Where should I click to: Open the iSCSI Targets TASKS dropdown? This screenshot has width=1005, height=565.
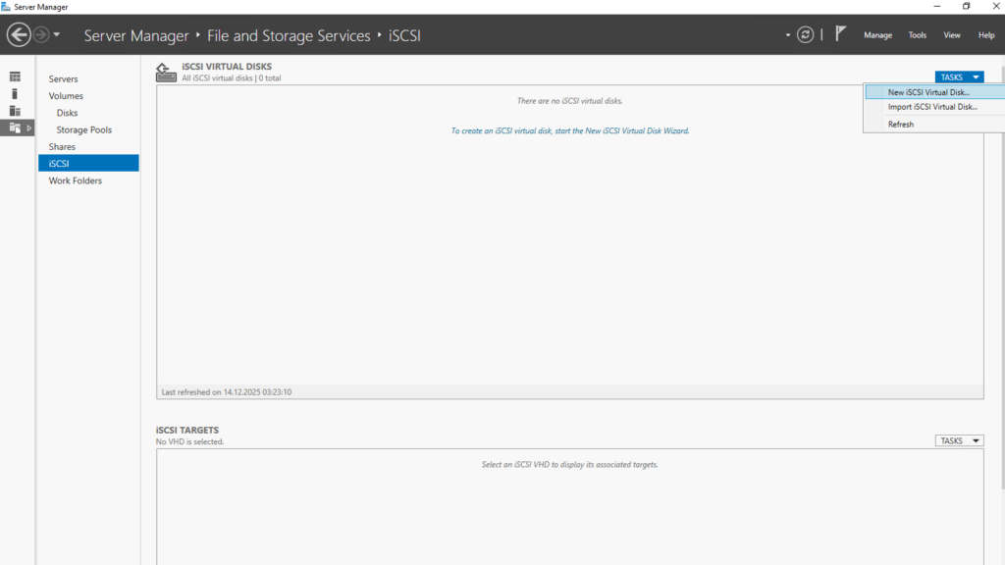pos(959,441)
